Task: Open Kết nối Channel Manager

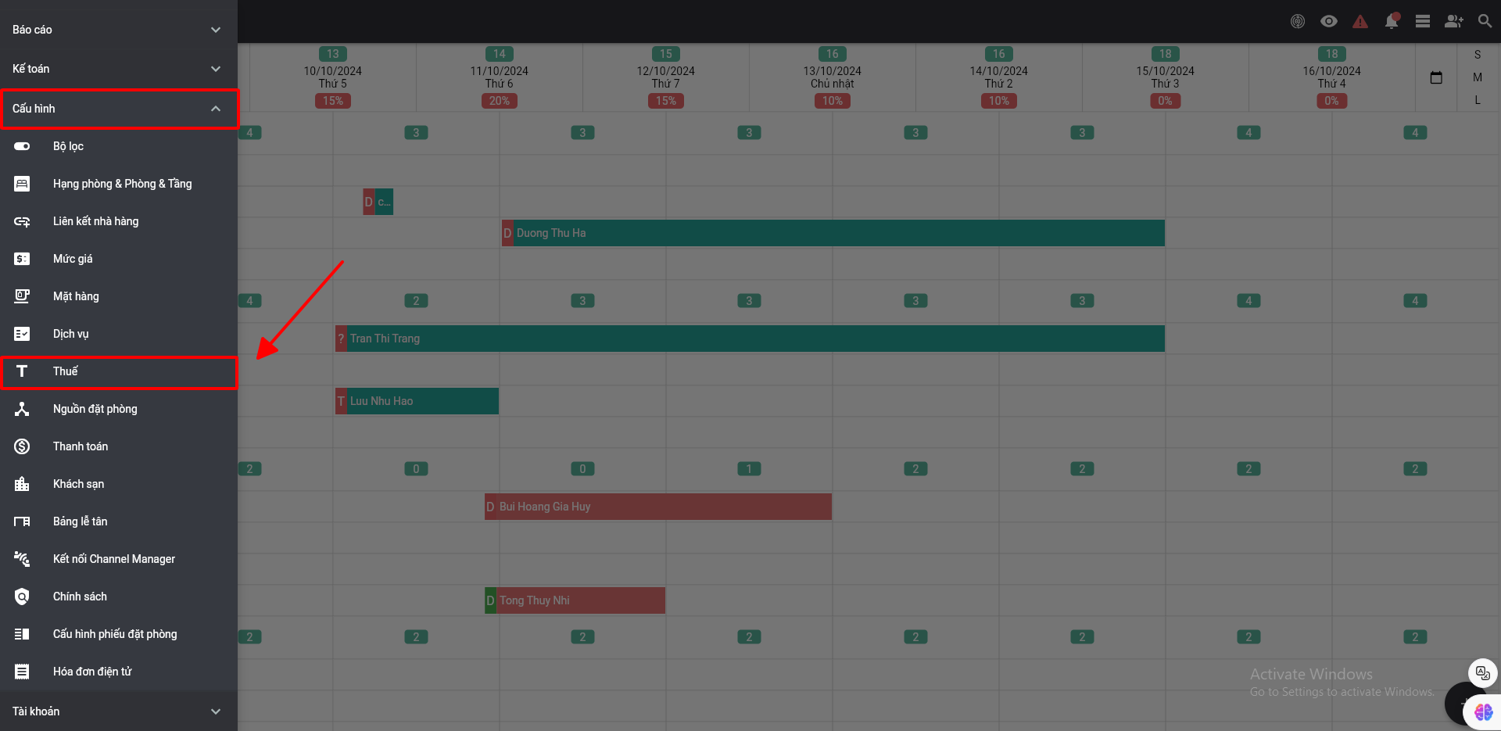Action: coord(119,559)
